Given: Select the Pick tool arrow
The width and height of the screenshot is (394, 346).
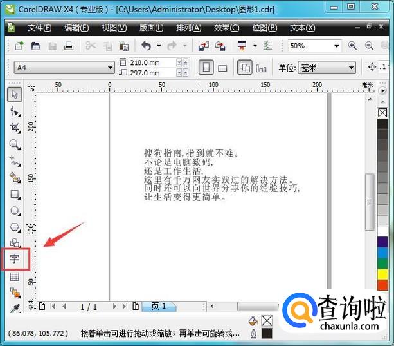Looking at the screenshot, I should click(15, 95).
